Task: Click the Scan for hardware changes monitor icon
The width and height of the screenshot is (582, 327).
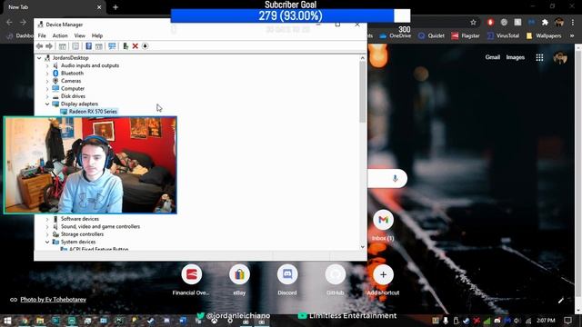Action: point(112,46)
